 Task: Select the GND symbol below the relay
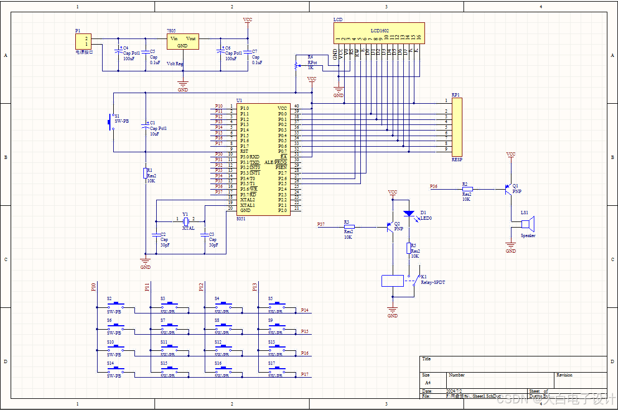tap(393, 312)
